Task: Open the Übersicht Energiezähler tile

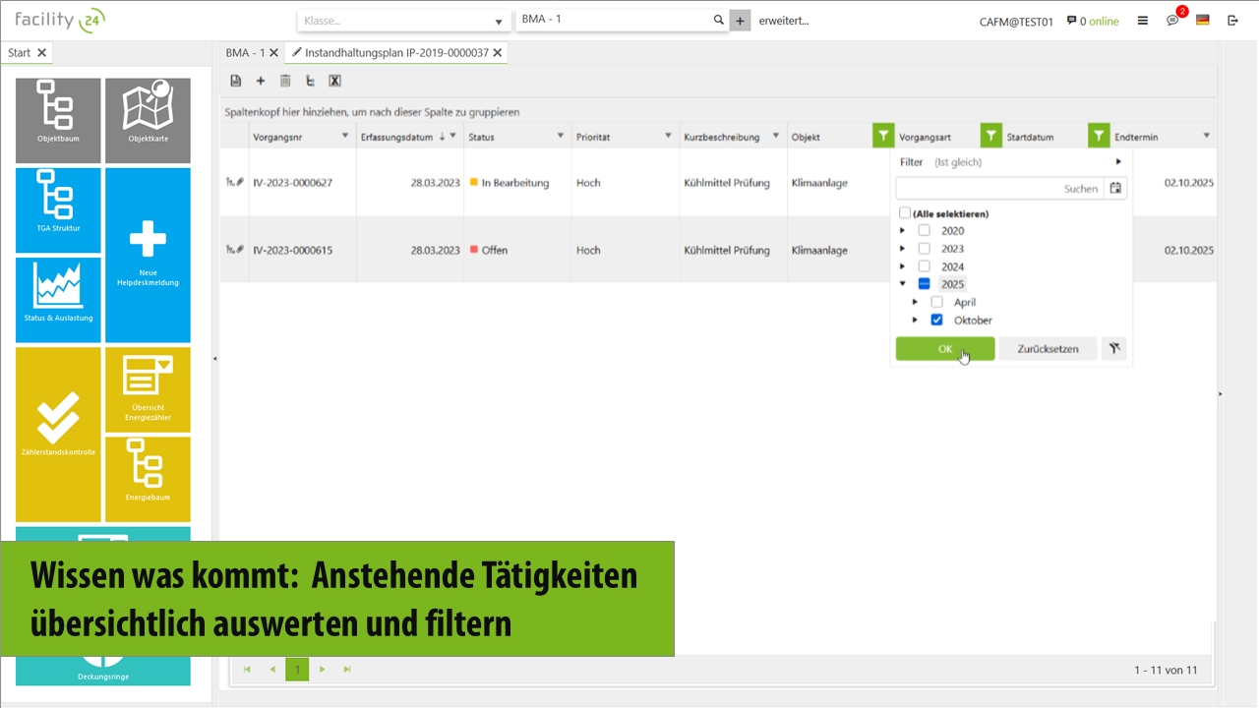Action: click(x=148, y=389)
